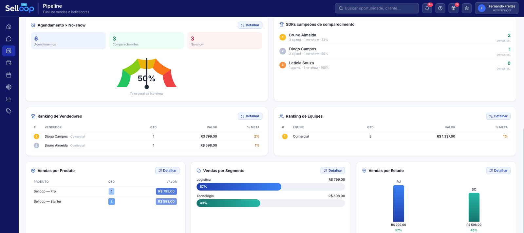Click Detalhar in Agendamento × No-show card
This screenshot has width=524, height=233.
[x=250, y=25]
